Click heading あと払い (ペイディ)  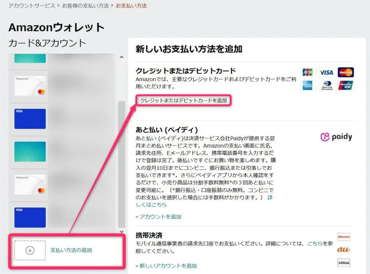[x=167, y=130]
